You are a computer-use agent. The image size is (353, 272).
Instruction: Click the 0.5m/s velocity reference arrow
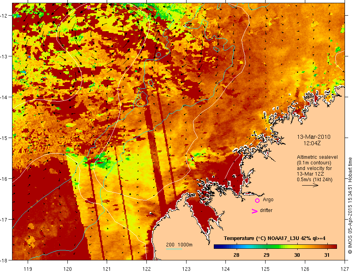coord(310,185)
